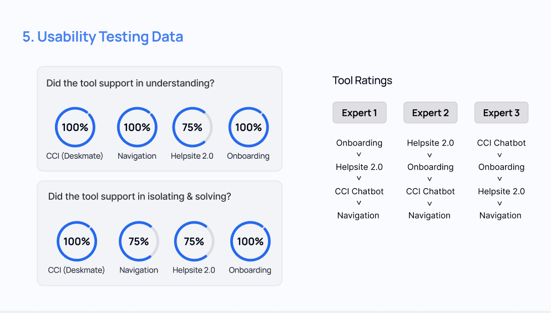Select the Expert 1 button
Image resolution: width=551 pixels, height=313 pixels.
[360, 113]
